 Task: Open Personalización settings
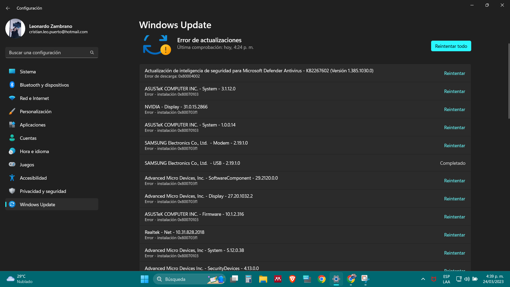pos(52,112)
